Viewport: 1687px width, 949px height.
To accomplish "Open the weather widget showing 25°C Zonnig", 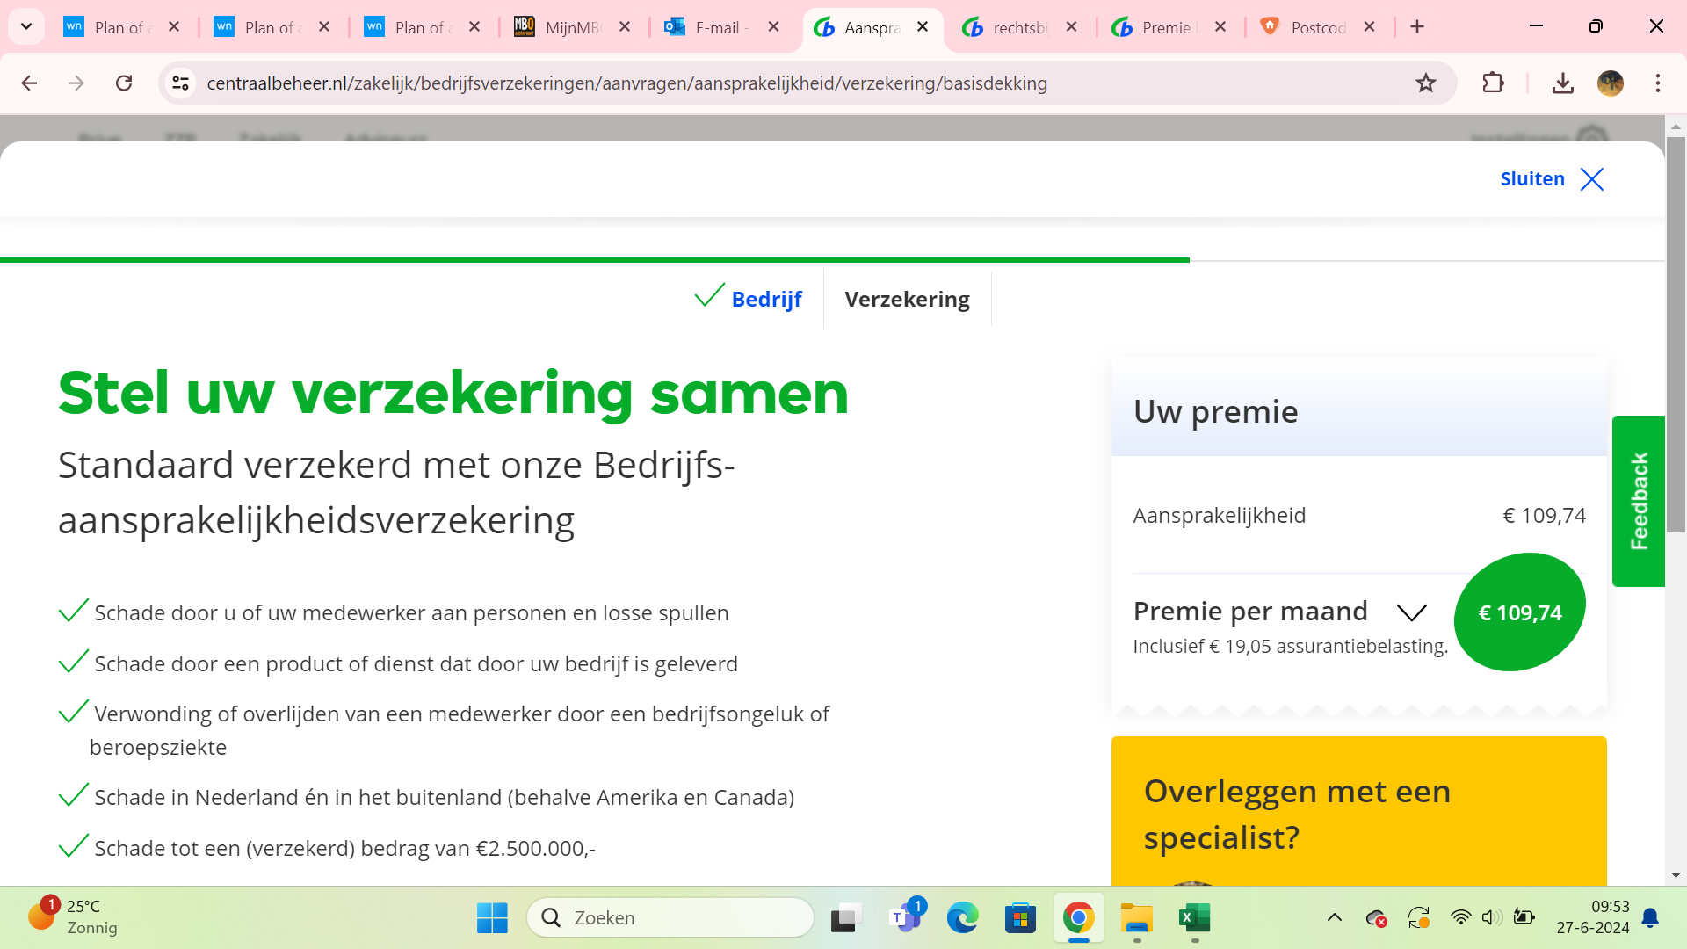I will point(72,917).
